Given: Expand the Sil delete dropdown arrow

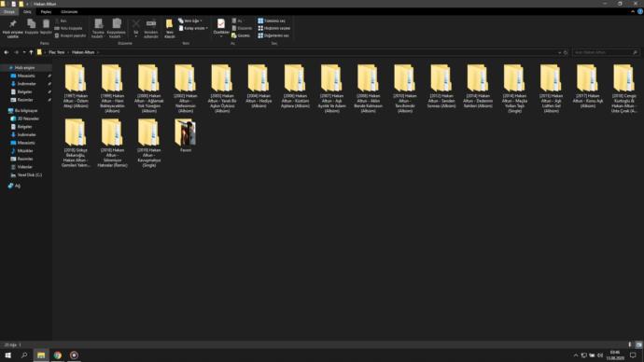Looking at the screenshot, I should coord(136,36).
